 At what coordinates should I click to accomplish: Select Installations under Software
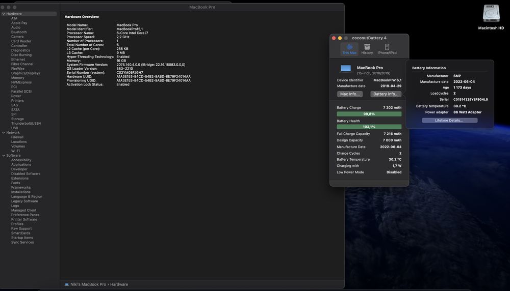tap(21, 192)
